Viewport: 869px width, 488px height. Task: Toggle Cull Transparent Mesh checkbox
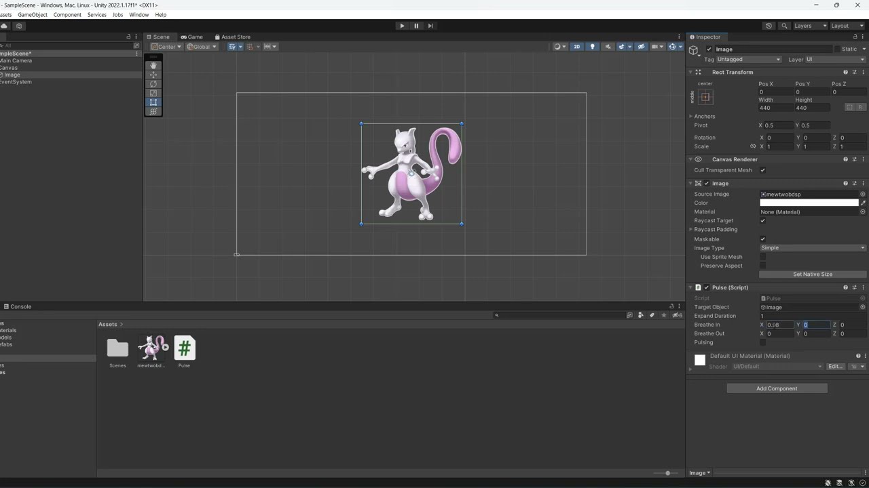762,170
